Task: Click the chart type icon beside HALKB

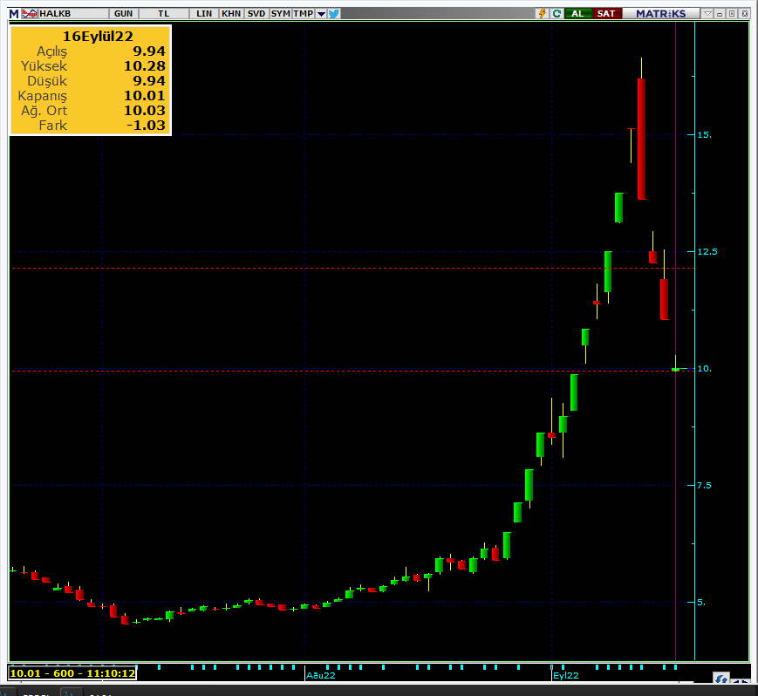Action: click(30, 14)
